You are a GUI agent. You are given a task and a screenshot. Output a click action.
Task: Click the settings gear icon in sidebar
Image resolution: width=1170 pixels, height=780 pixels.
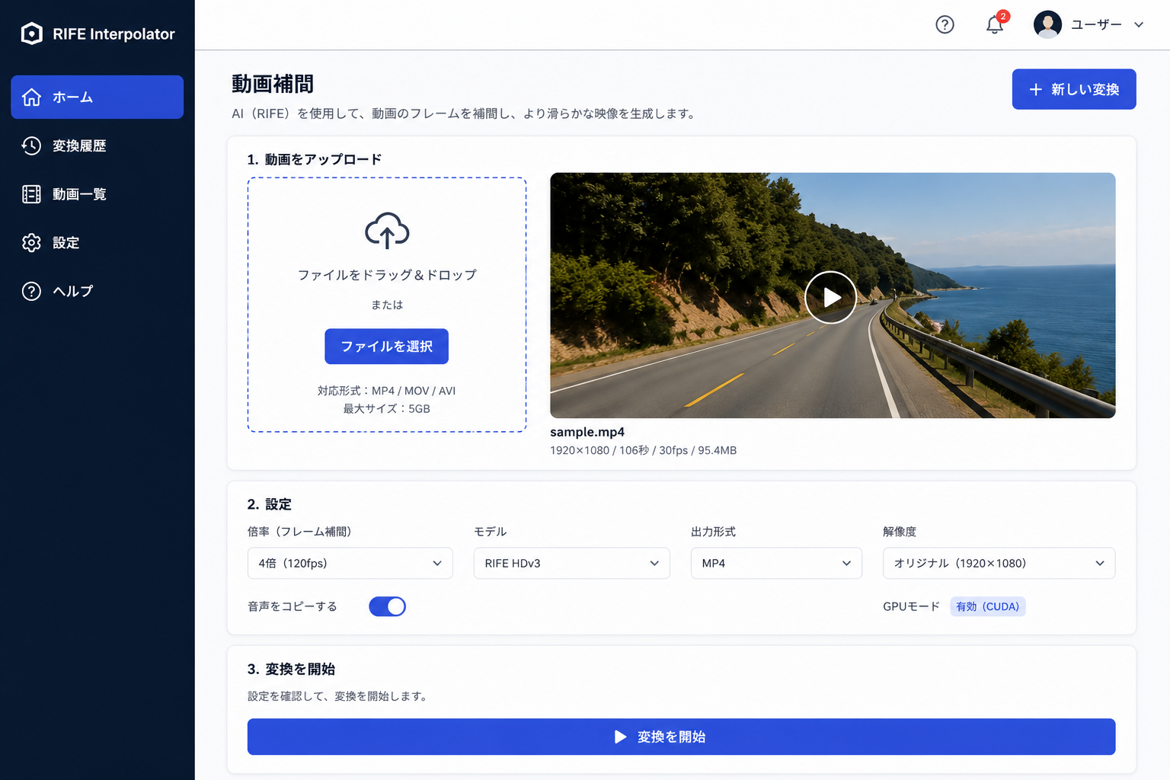31,242
